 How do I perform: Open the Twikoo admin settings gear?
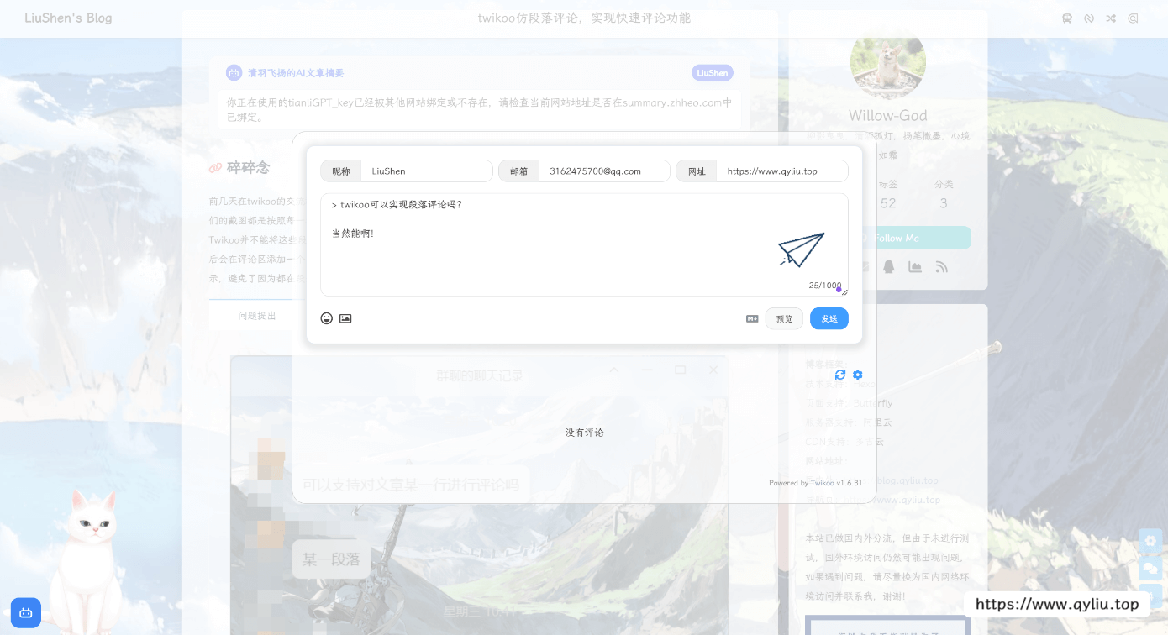858,375
